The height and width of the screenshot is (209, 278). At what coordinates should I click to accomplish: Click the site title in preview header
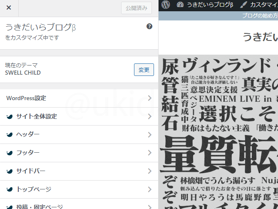pos(260,37)
